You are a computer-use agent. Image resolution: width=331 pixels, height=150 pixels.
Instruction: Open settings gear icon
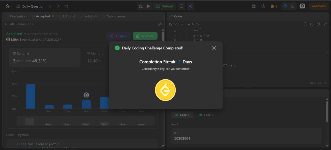pos(263,6)
